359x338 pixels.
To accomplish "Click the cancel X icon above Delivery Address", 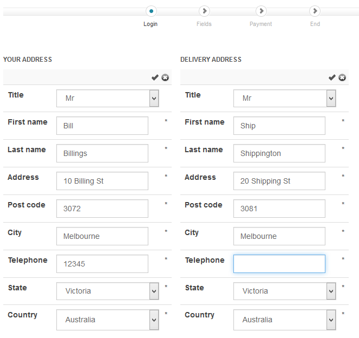I will pos(342,77).
